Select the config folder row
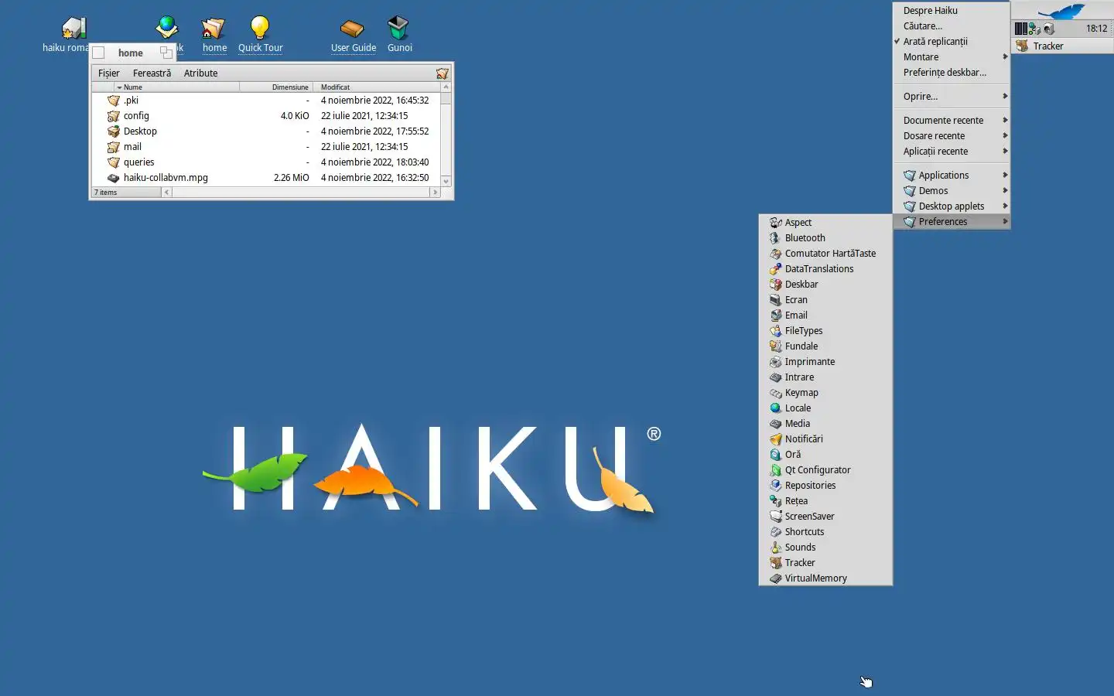 coord(267,116)
